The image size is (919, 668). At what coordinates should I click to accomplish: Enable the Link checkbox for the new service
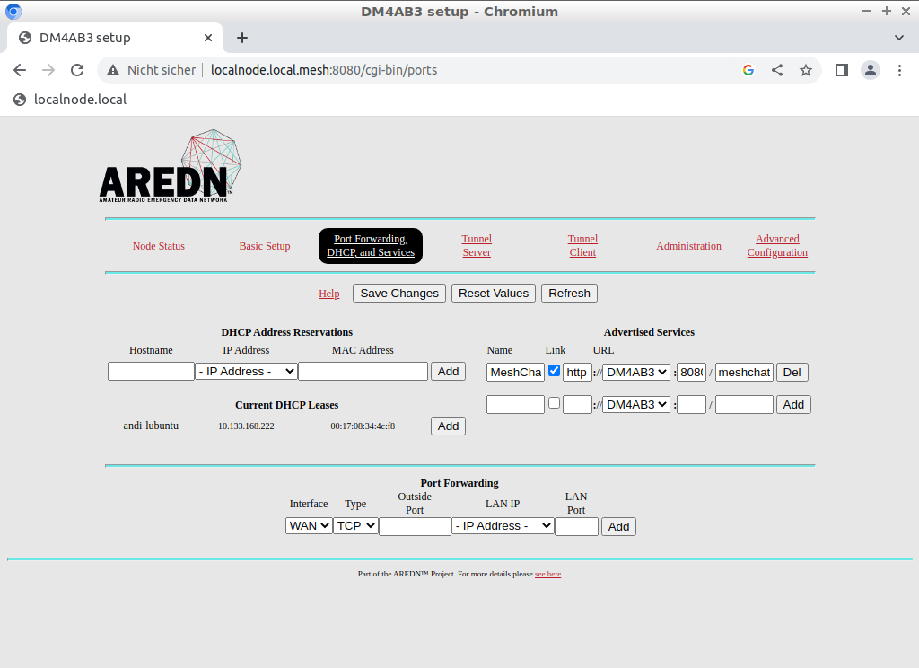point(554,403)
